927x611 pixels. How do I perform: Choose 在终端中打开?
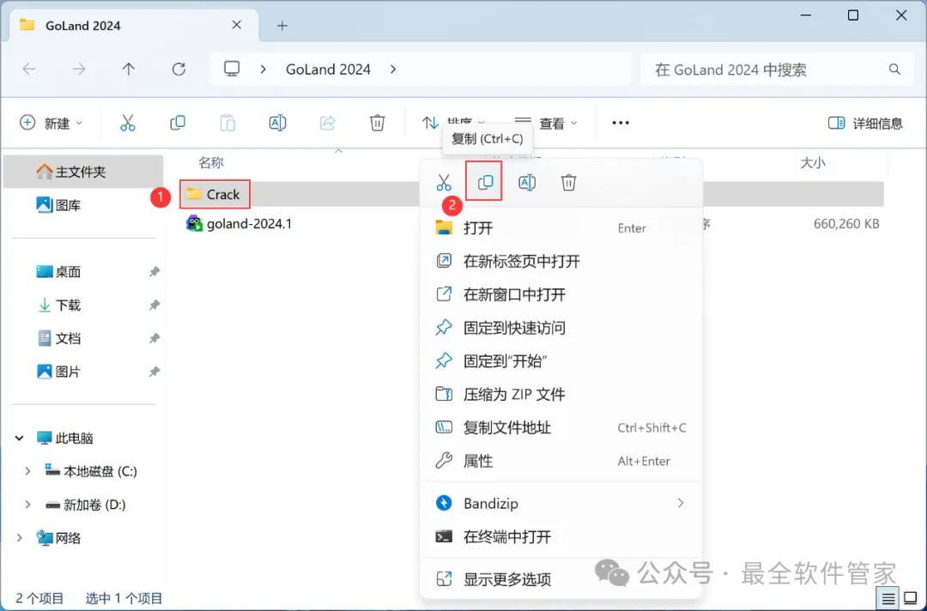point(560,536)
